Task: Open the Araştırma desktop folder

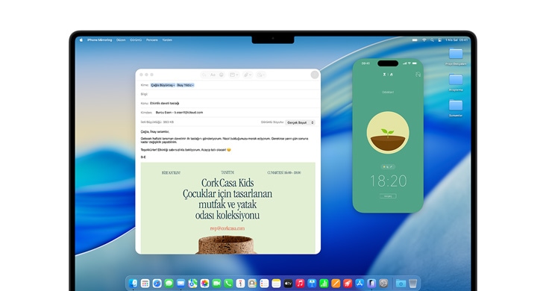Action: point(456,82)
